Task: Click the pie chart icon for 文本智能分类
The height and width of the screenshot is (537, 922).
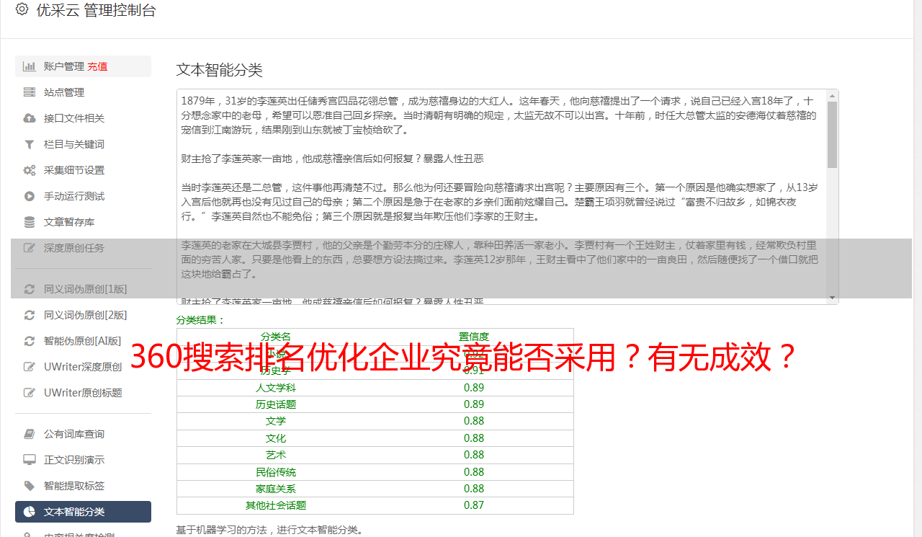Action: [x=30, y=512]
